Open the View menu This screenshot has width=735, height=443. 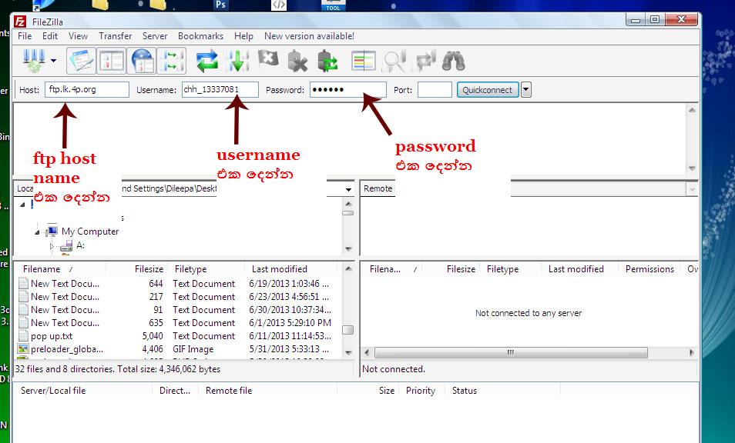[x=78, y=36]
